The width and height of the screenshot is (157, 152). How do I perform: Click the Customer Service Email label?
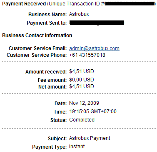pyautogui.click(x=38, y=48)
